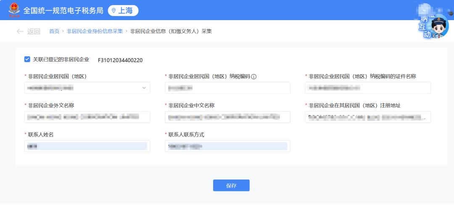Click the blurred user avatar at top right

[425, 9]
